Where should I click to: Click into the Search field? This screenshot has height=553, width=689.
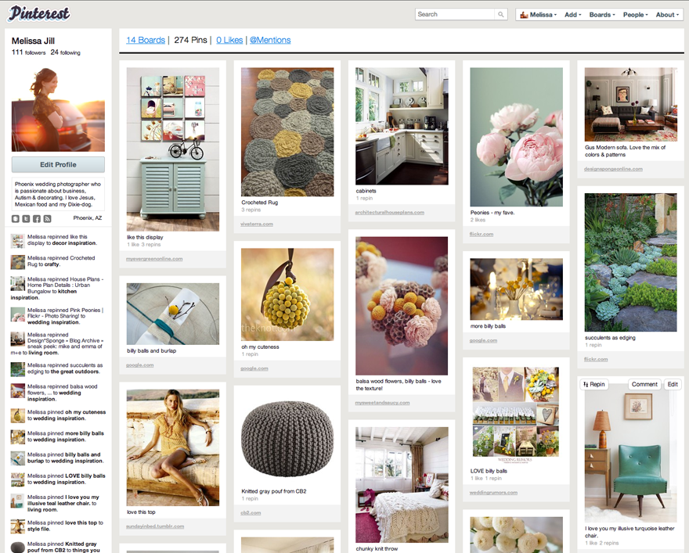point(456,14)
